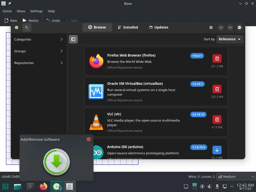The image size is (256, 192).
Task: Switch to Bovo via taskbar icon
Action: coord(69,186)
